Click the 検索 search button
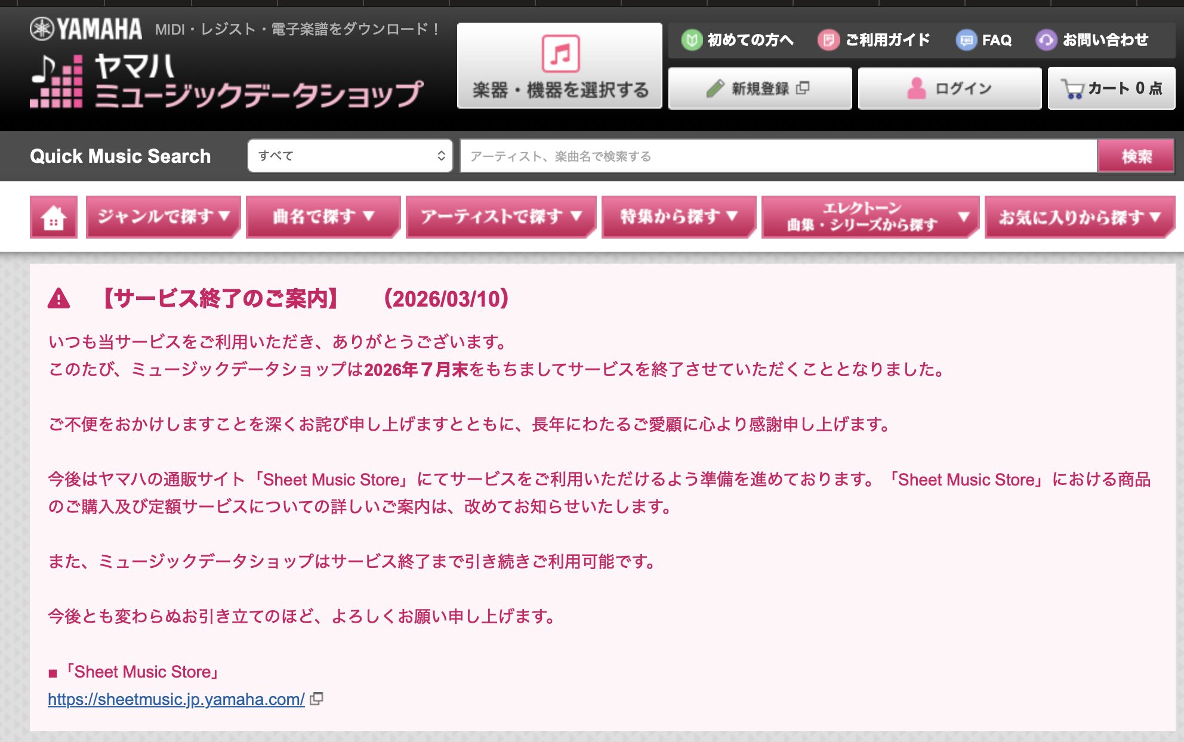 1136,156
